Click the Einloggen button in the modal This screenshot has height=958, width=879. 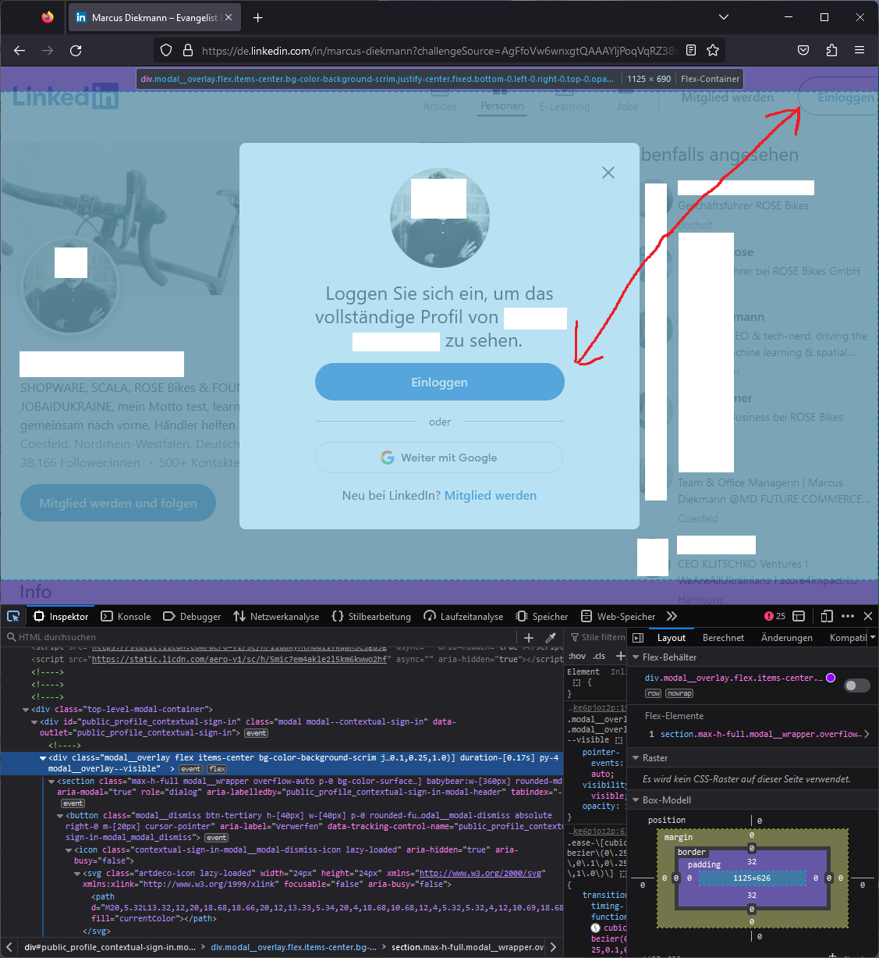point(439,382)
